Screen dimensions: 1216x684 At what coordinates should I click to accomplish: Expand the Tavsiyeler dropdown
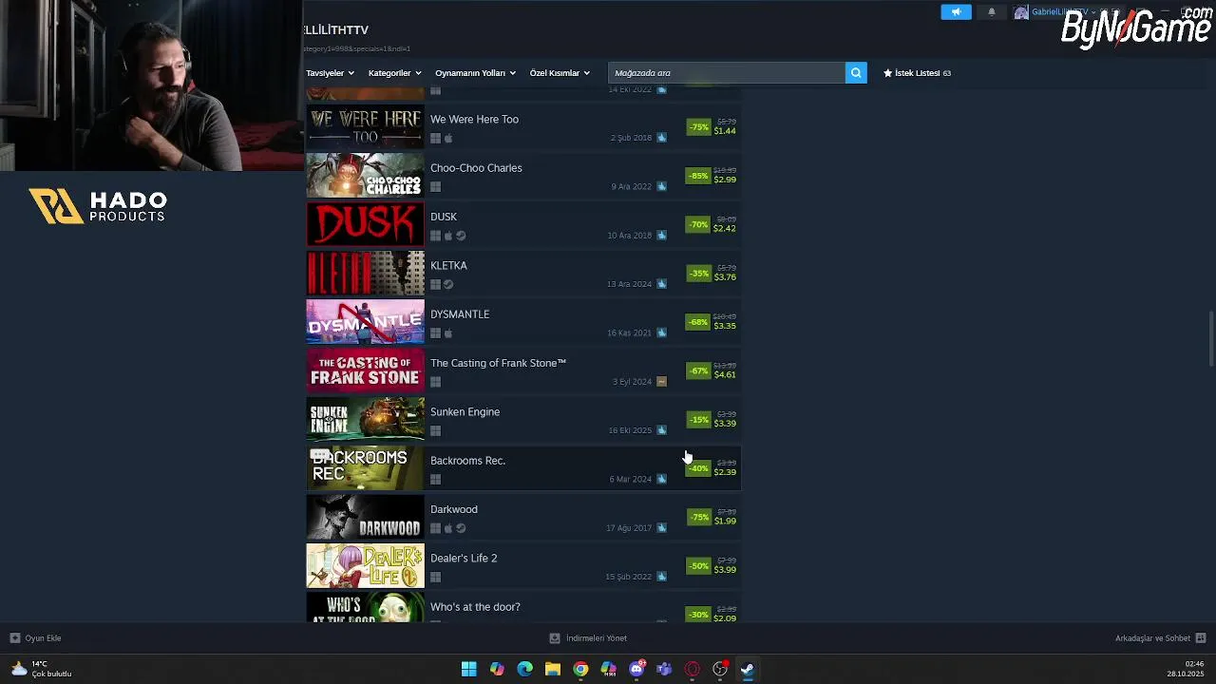330,73
